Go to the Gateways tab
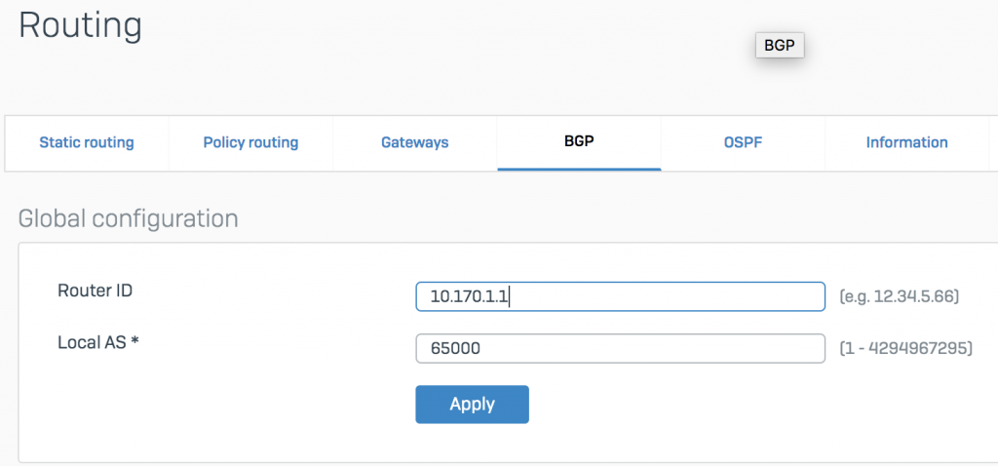Image resolution: width=998 pixels, height=466 pixels. click(x=415, y=142)
